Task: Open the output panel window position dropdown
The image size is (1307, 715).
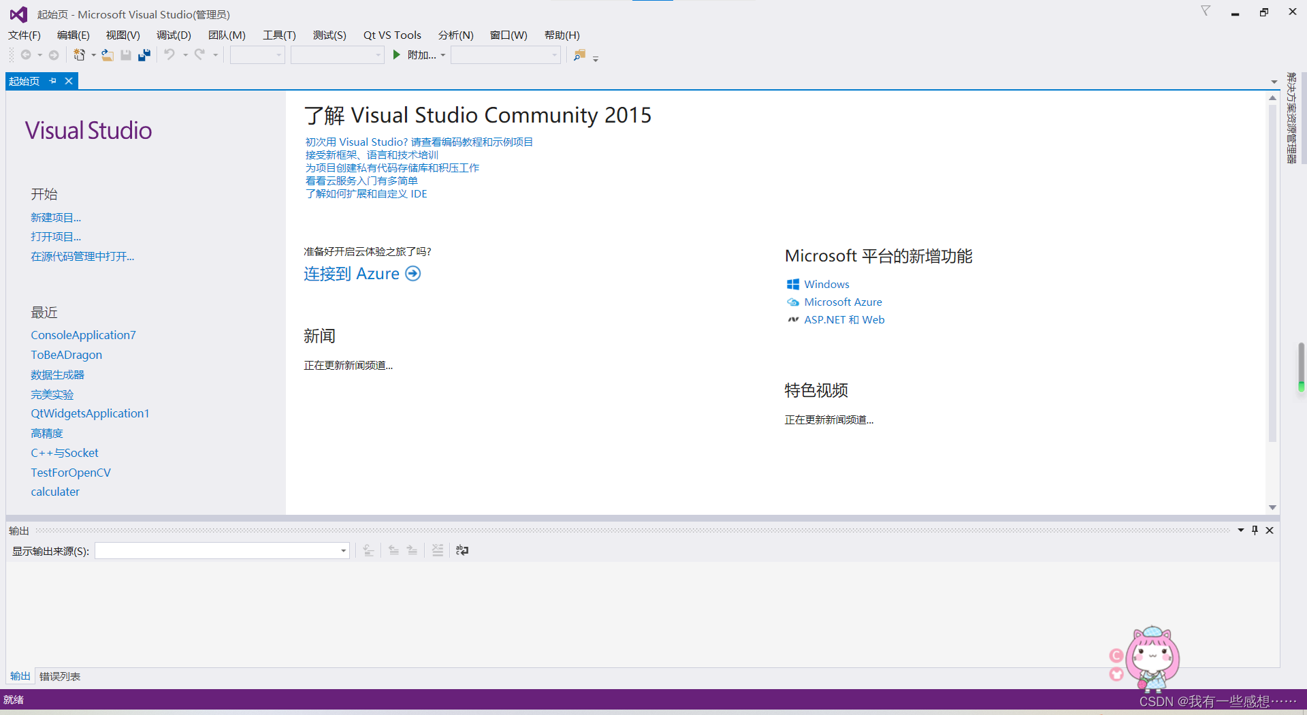Action: point(1241,530)
